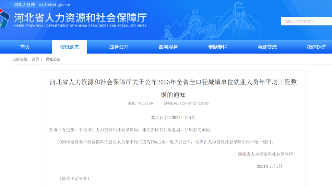
Task: Click the rst.hebei.gov.cn site address text
Action: (x=54, y=5)
